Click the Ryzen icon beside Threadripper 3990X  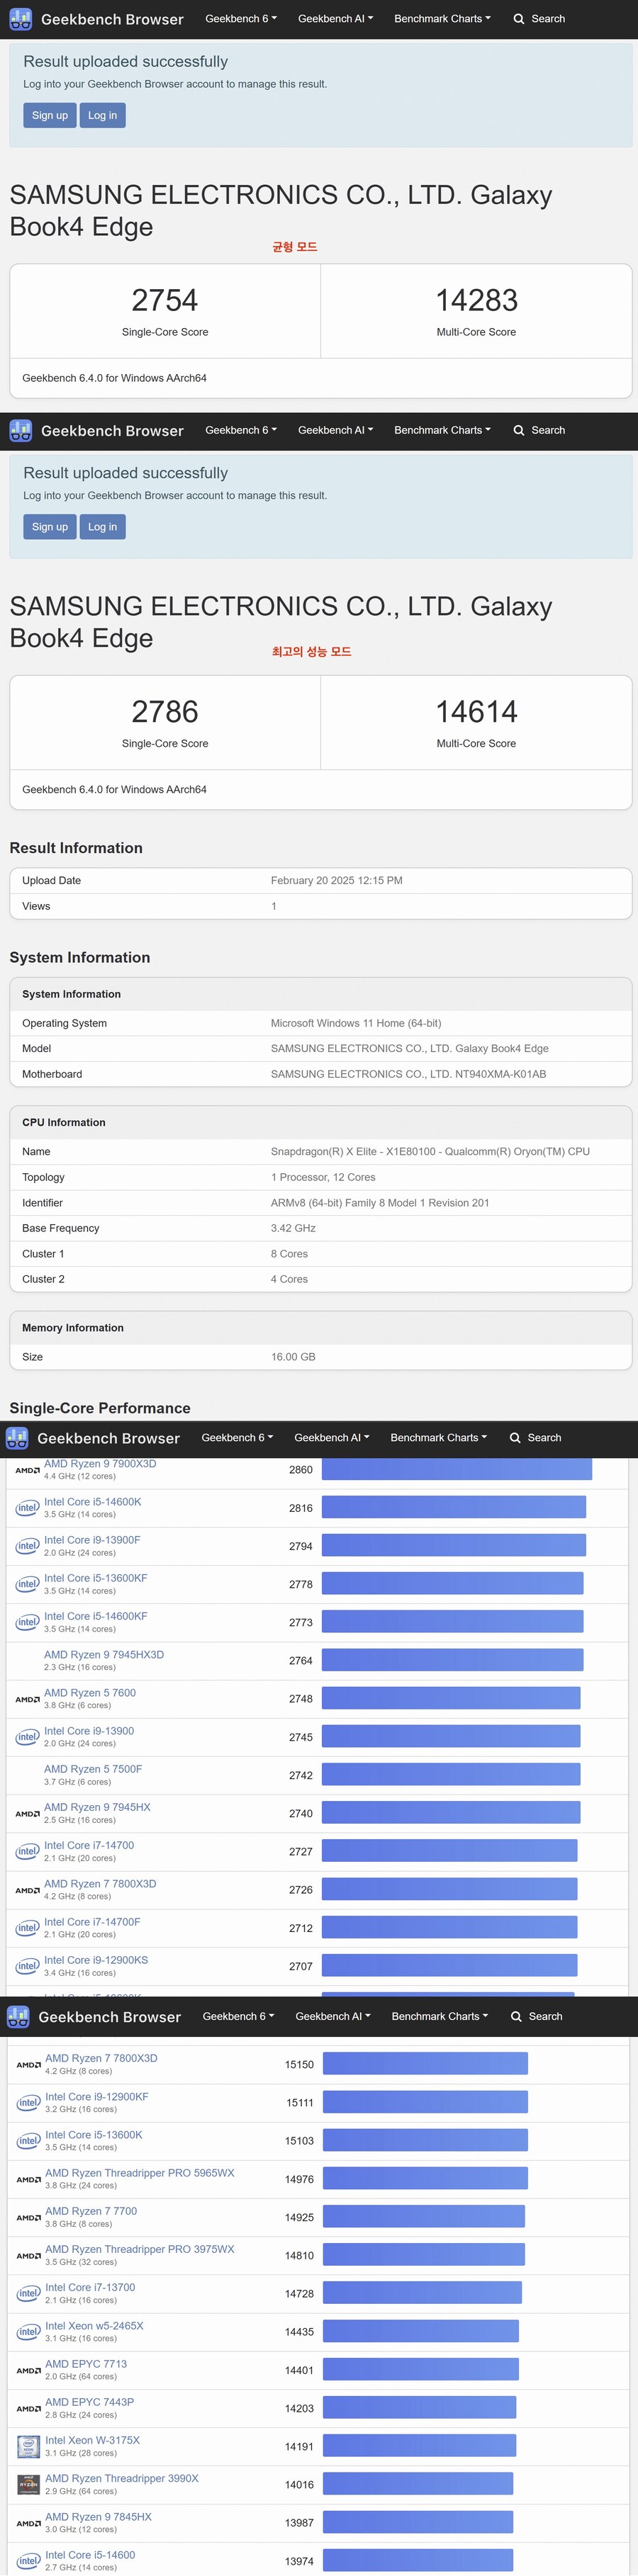click(x=28, y=2484)
